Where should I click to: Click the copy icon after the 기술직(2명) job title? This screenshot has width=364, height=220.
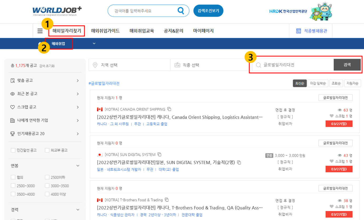[239, 163]
